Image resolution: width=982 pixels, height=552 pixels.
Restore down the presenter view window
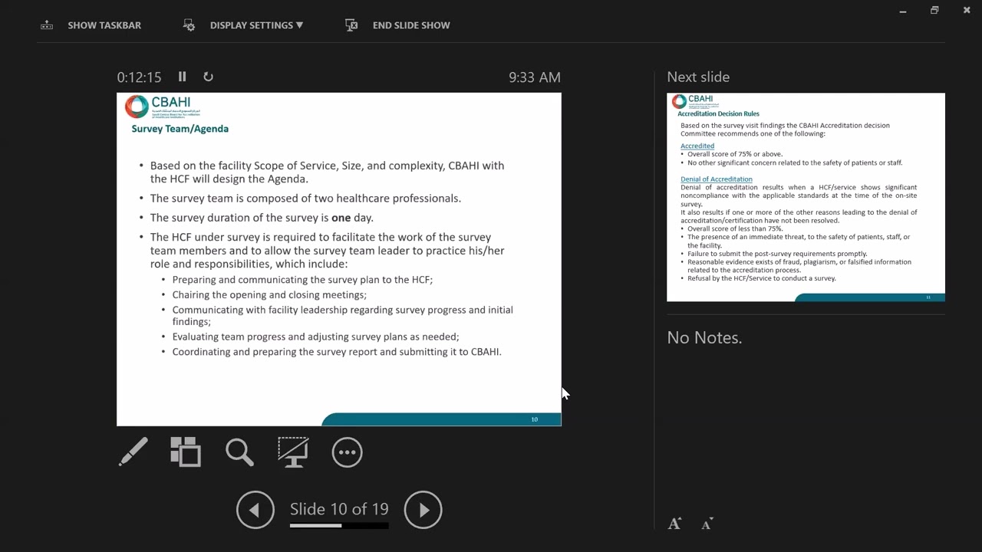pos(934,11)
